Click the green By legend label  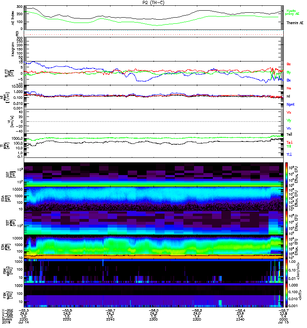click(289, 72)
